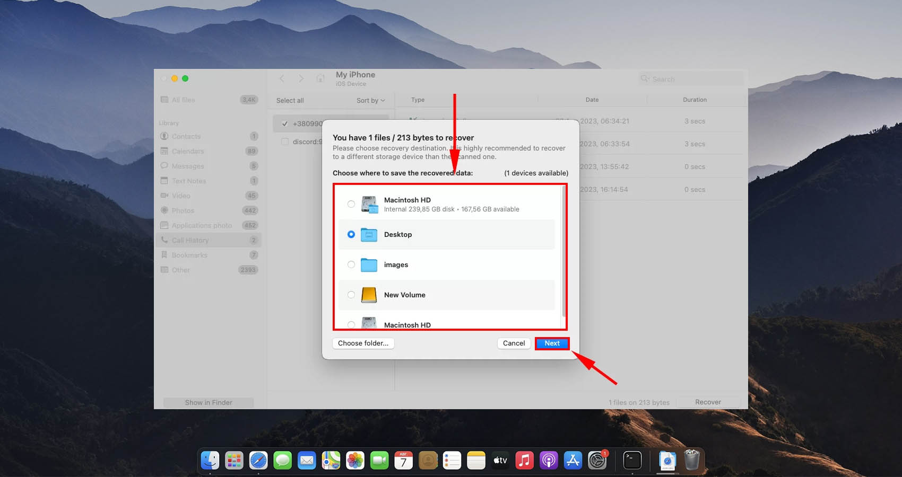Open the Sort by dropdown
Viewport: 902px width, 477px height.
point(370,101)
